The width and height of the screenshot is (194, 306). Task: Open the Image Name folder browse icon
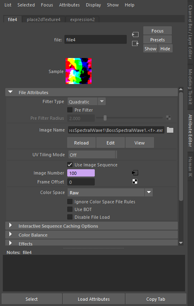(x=170, y=130)
